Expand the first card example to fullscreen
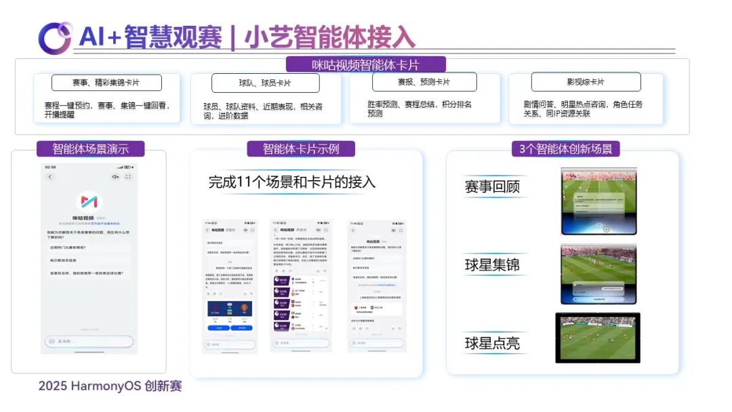 tap(252, 230)
